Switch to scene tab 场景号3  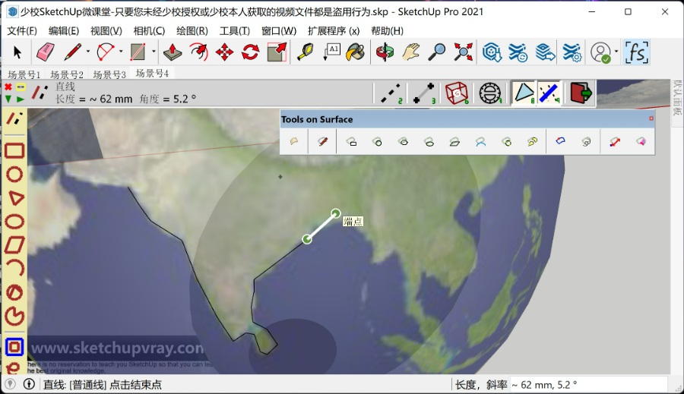click(x=109, y=74)
